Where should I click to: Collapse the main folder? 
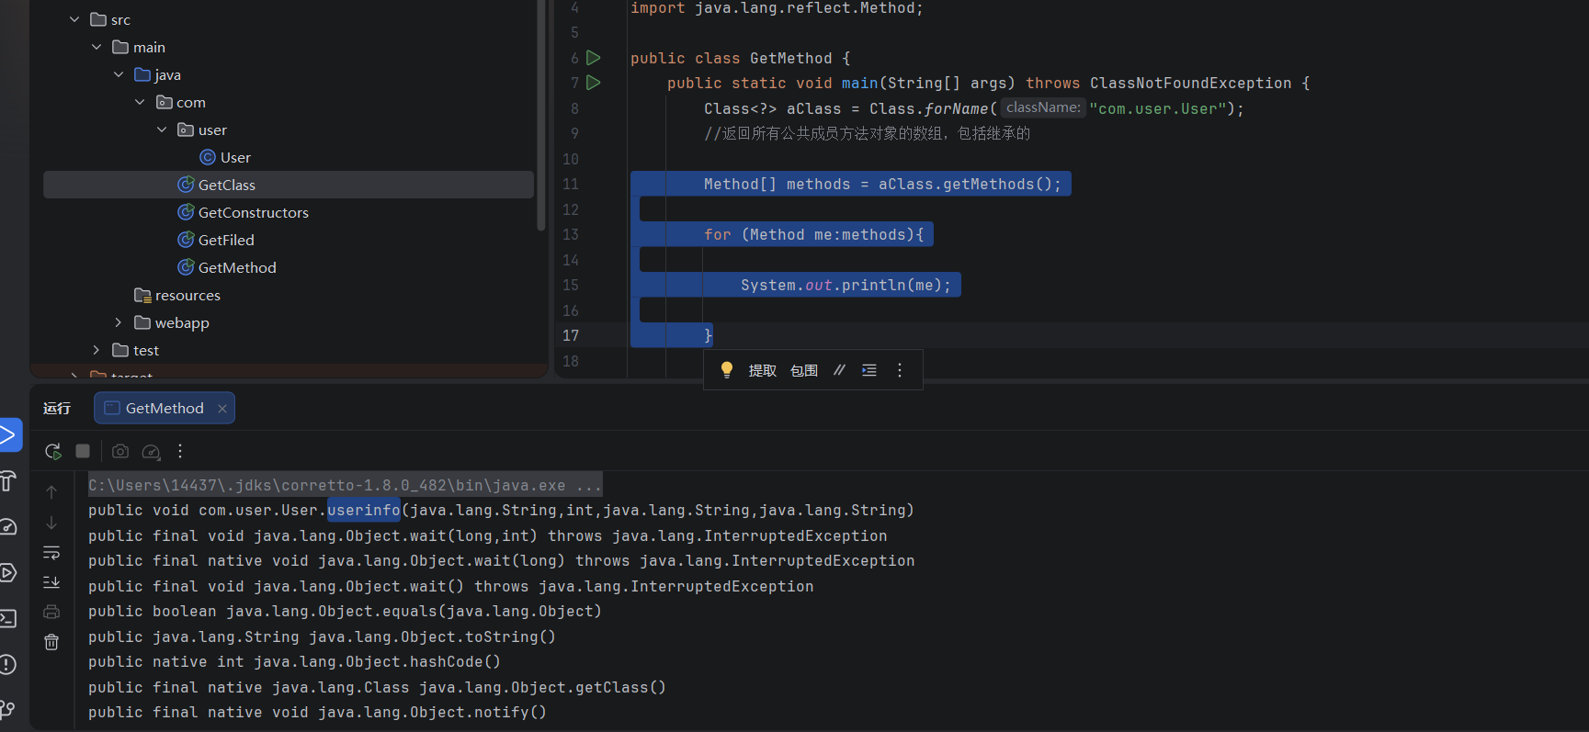[x=96, y=47]
